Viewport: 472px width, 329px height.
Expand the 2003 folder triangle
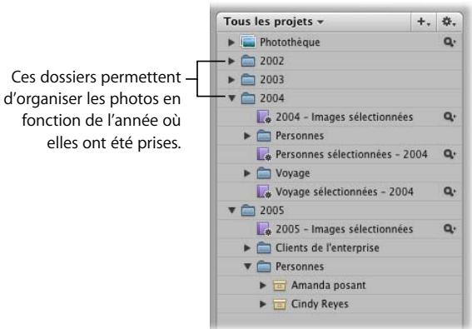pos(231,80)
